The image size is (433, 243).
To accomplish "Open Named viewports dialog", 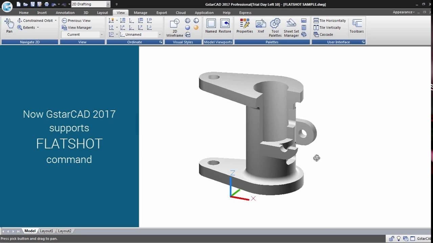I will click(x=211, y=26).
